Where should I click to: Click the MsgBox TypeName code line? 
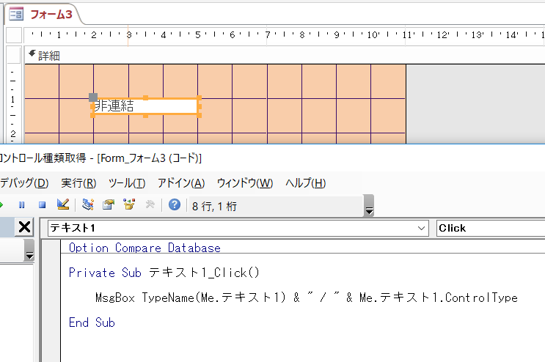(306, 298)
